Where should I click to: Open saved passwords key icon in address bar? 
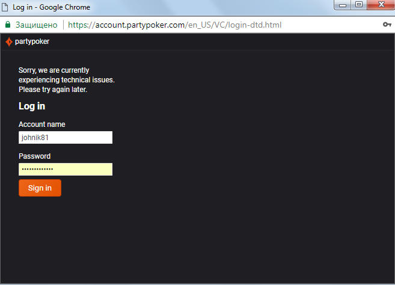(x=387, y=25)
